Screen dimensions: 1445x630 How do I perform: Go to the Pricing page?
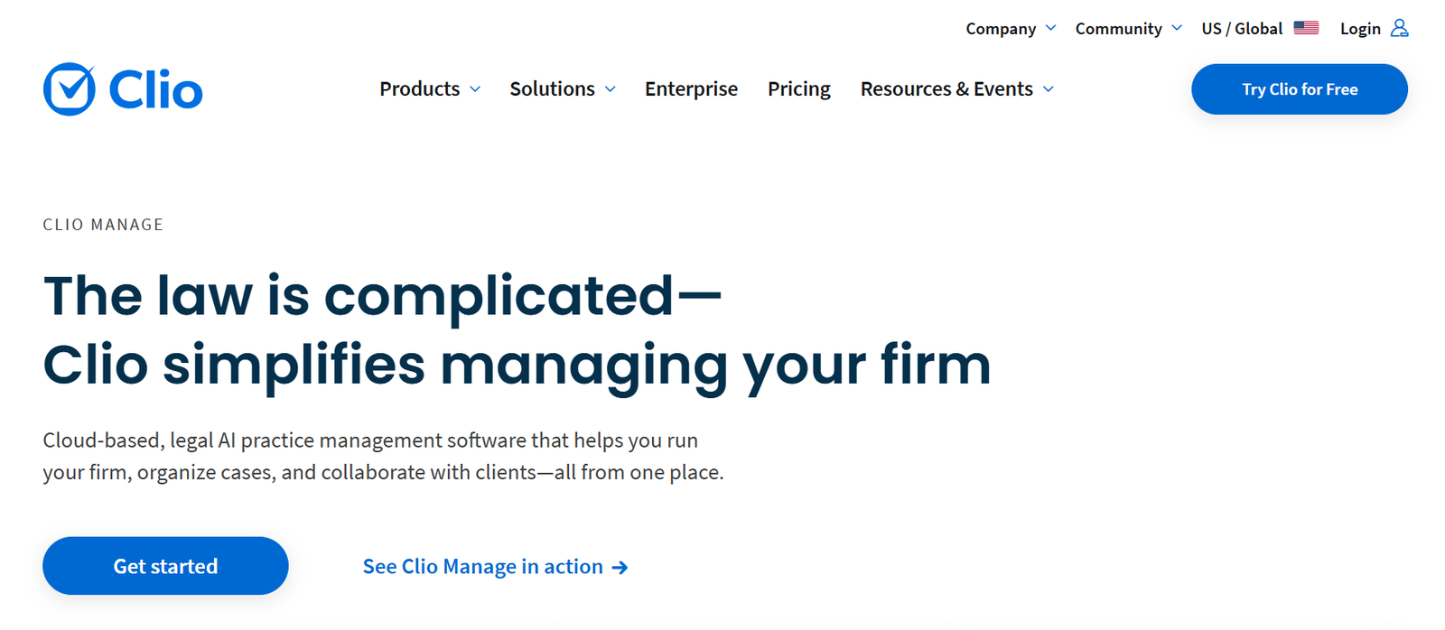799,88
